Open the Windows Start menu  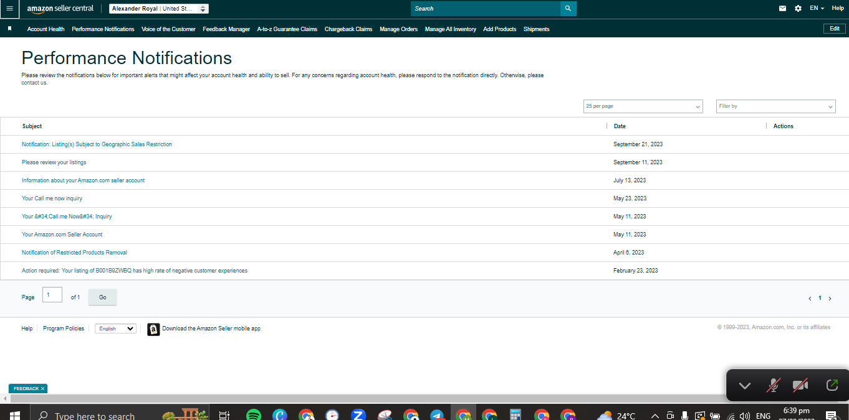14,416
